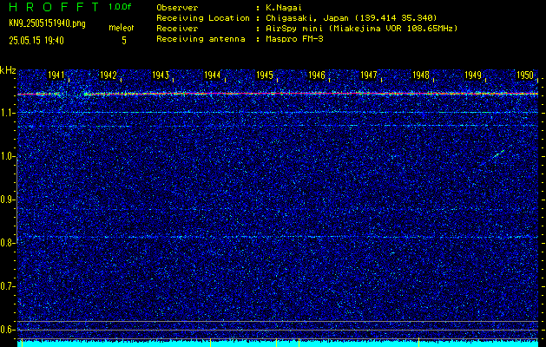Click the Receiver label
This screenshot has height=347, width=546.
click(x=177, y=29)
